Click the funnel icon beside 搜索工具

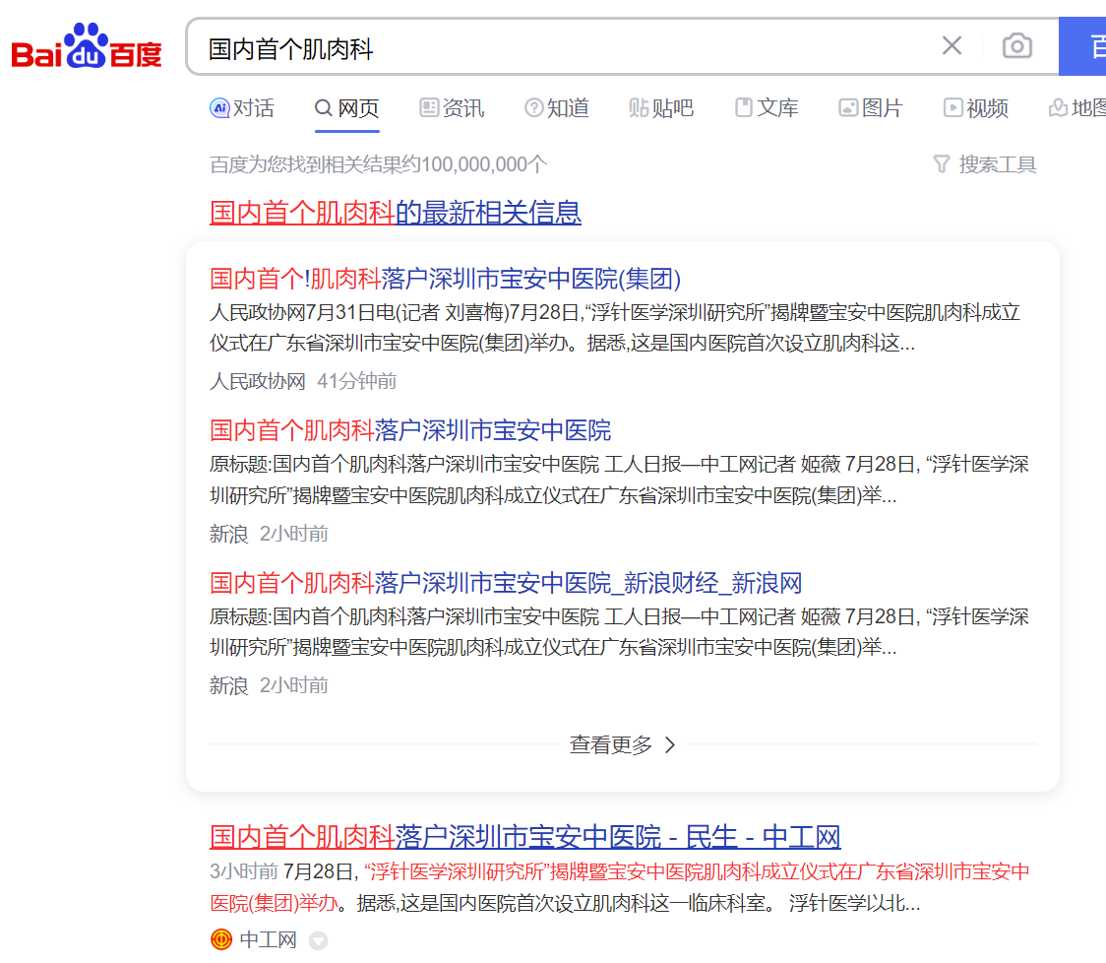pyautogui.click(x=942, y=164)
